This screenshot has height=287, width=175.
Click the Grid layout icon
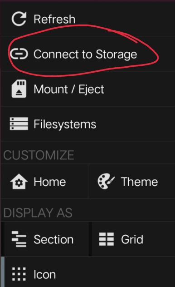[107, 239]
